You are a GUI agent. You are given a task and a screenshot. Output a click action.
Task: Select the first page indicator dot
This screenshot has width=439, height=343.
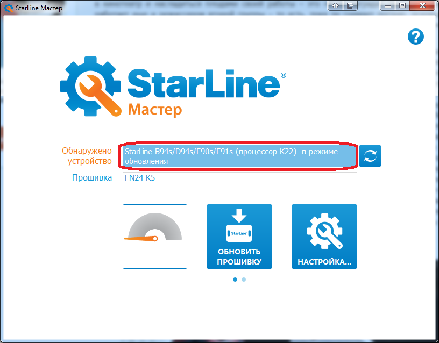tap(235, 280)
